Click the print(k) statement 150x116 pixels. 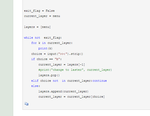pyautogui.click(x=45, y=48)
